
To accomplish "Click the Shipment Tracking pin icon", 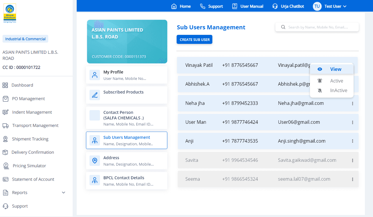I will click(5, 139).
